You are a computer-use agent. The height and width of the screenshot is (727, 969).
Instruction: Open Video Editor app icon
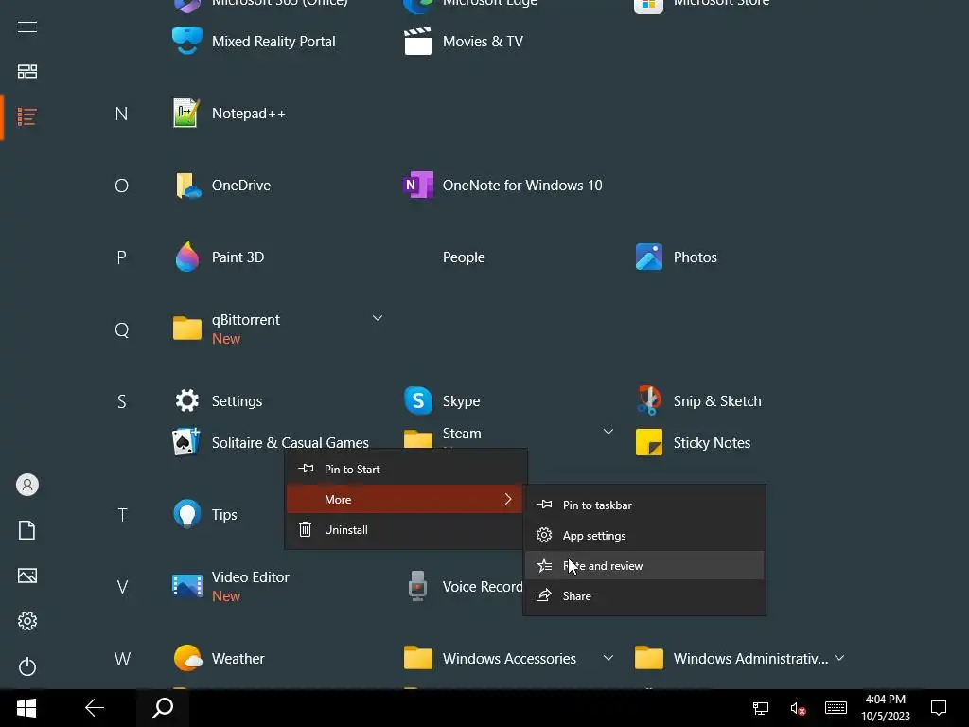tap(186, 586)
